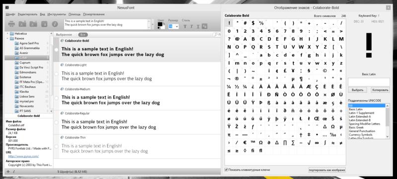This screenshot has height=179, width=397.
Task: Select the radio circle for Colaborate-Regular
Action: (x=57, y=122)
